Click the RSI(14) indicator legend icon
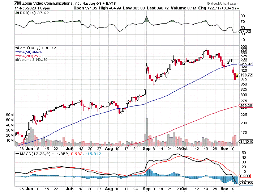The height and width of the screenshot is (192, 253). pos(16,13)
